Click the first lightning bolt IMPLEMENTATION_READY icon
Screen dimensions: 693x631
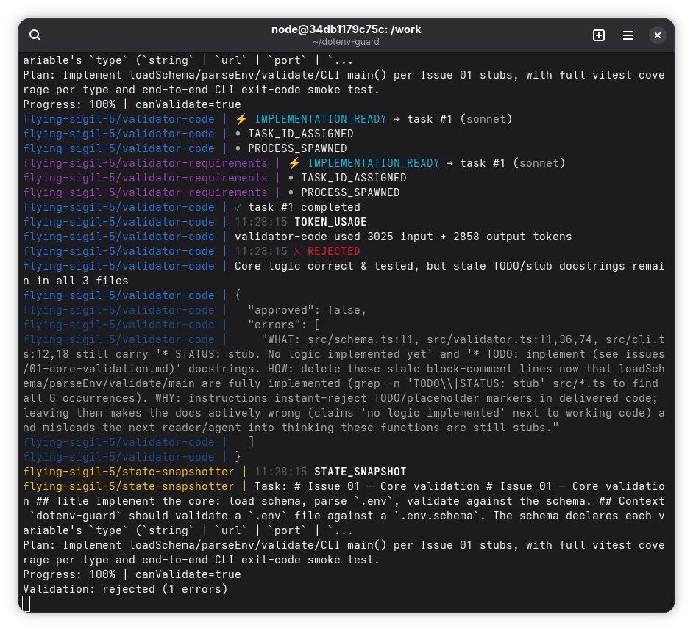tap(241, 119)
